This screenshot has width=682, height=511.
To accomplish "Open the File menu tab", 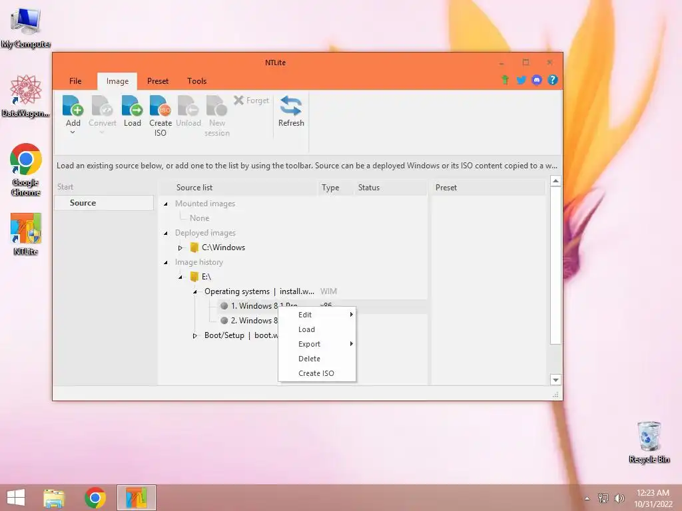I will pyautogui.click(x=75, y=81).
